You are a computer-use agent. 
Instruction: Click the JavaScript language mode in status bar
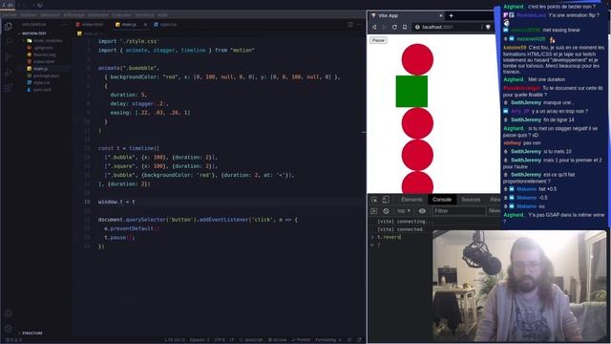tap(251, 340)
